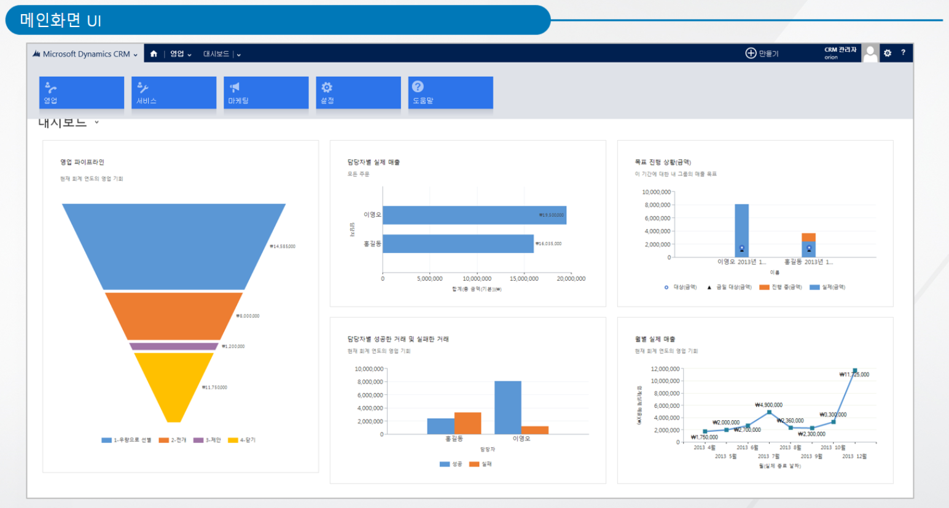The width and height of the screenshot is (949, 508).
Task: Open the CRM 관리자 orion user menu
Action: [x=840, y=53]
